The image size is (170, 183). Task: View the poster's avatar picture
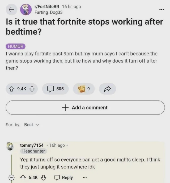[26, 10]
